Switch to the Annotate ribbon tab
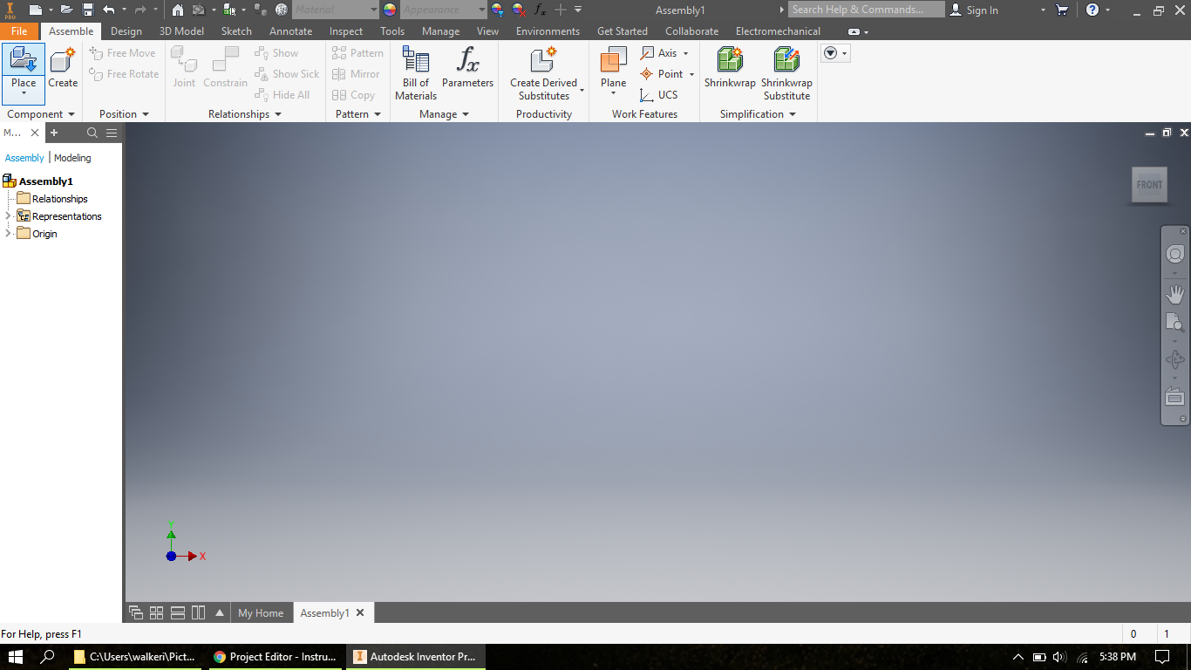Screen dimensions: 1191x670 click(289, 31)
